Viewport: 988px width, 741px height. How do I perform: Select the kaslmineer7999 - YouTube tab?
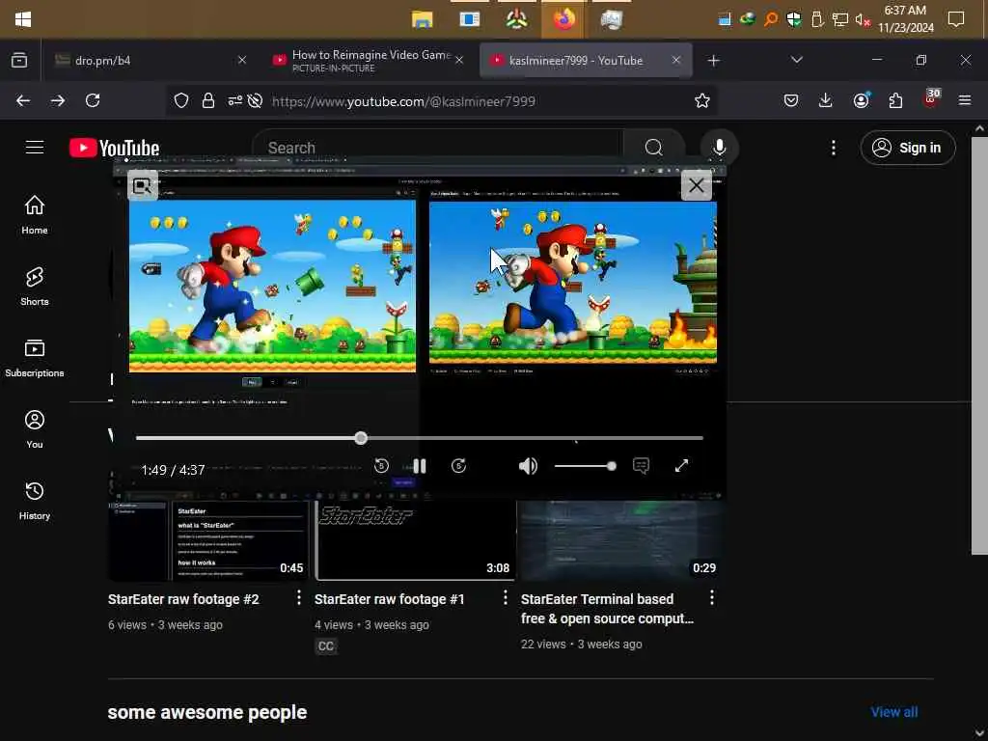[586, 61]
